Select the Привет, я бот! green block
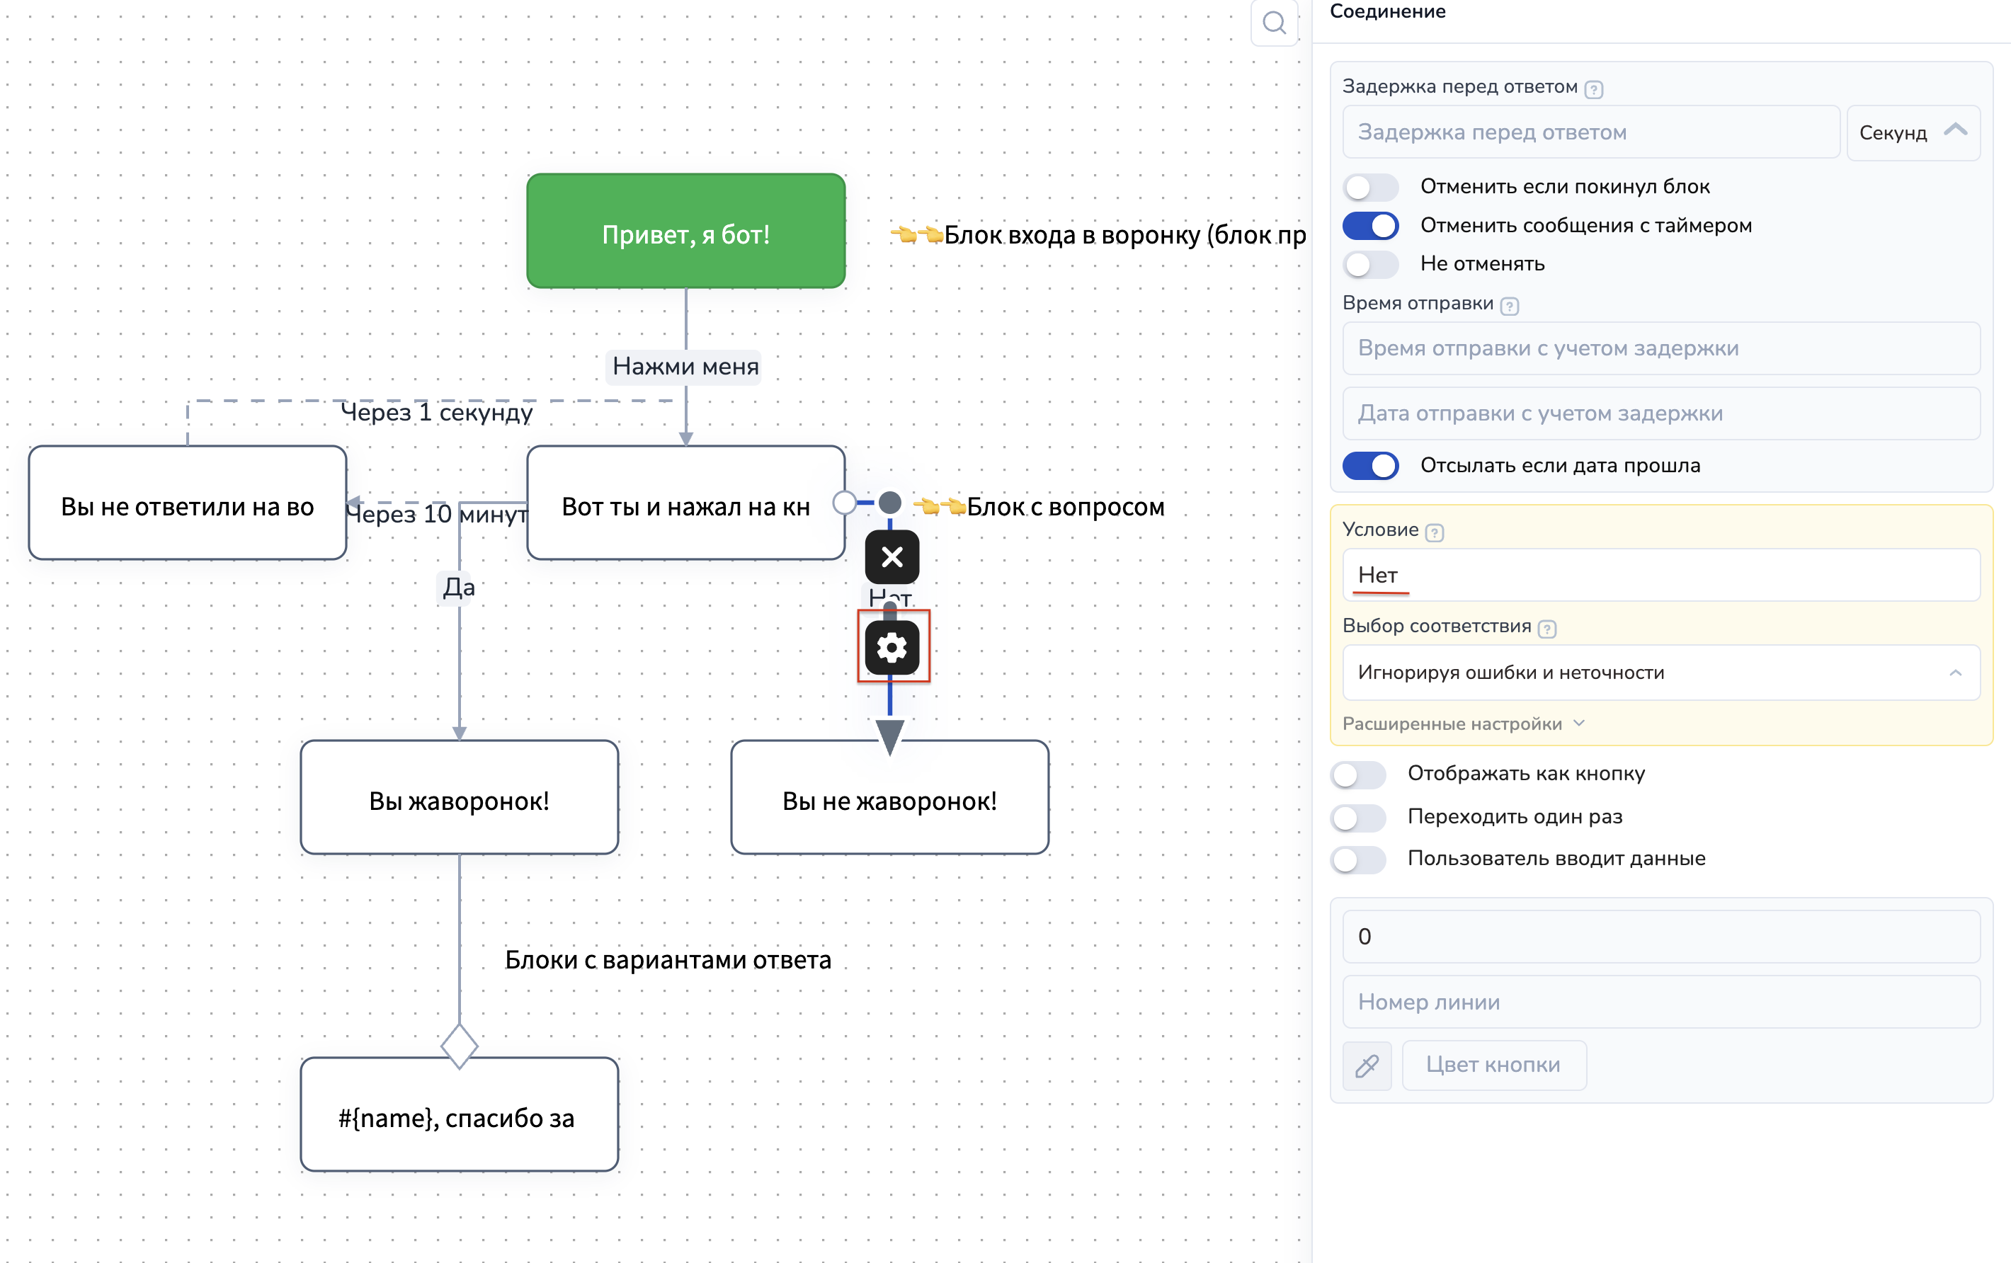The width and height of the screenshot is (2011, 1263). [685, 232]
